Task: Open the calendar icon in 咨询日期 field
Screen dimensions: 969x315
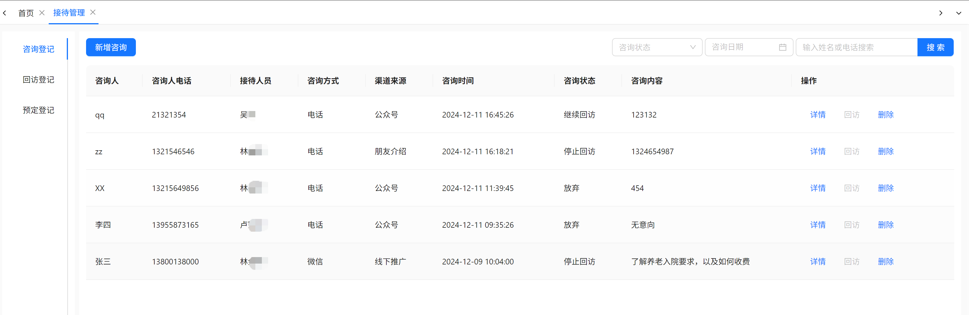Action: [x=782, y=47]
